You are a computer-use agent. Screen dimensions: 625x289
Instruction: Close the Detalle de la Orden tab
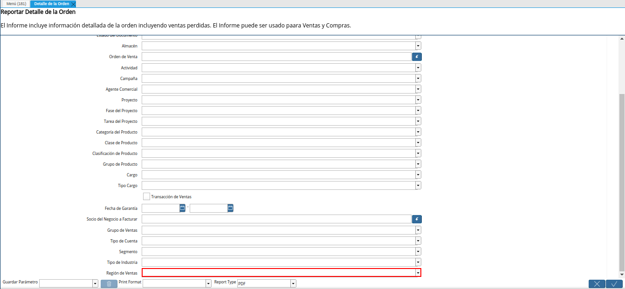click(73, 4)
